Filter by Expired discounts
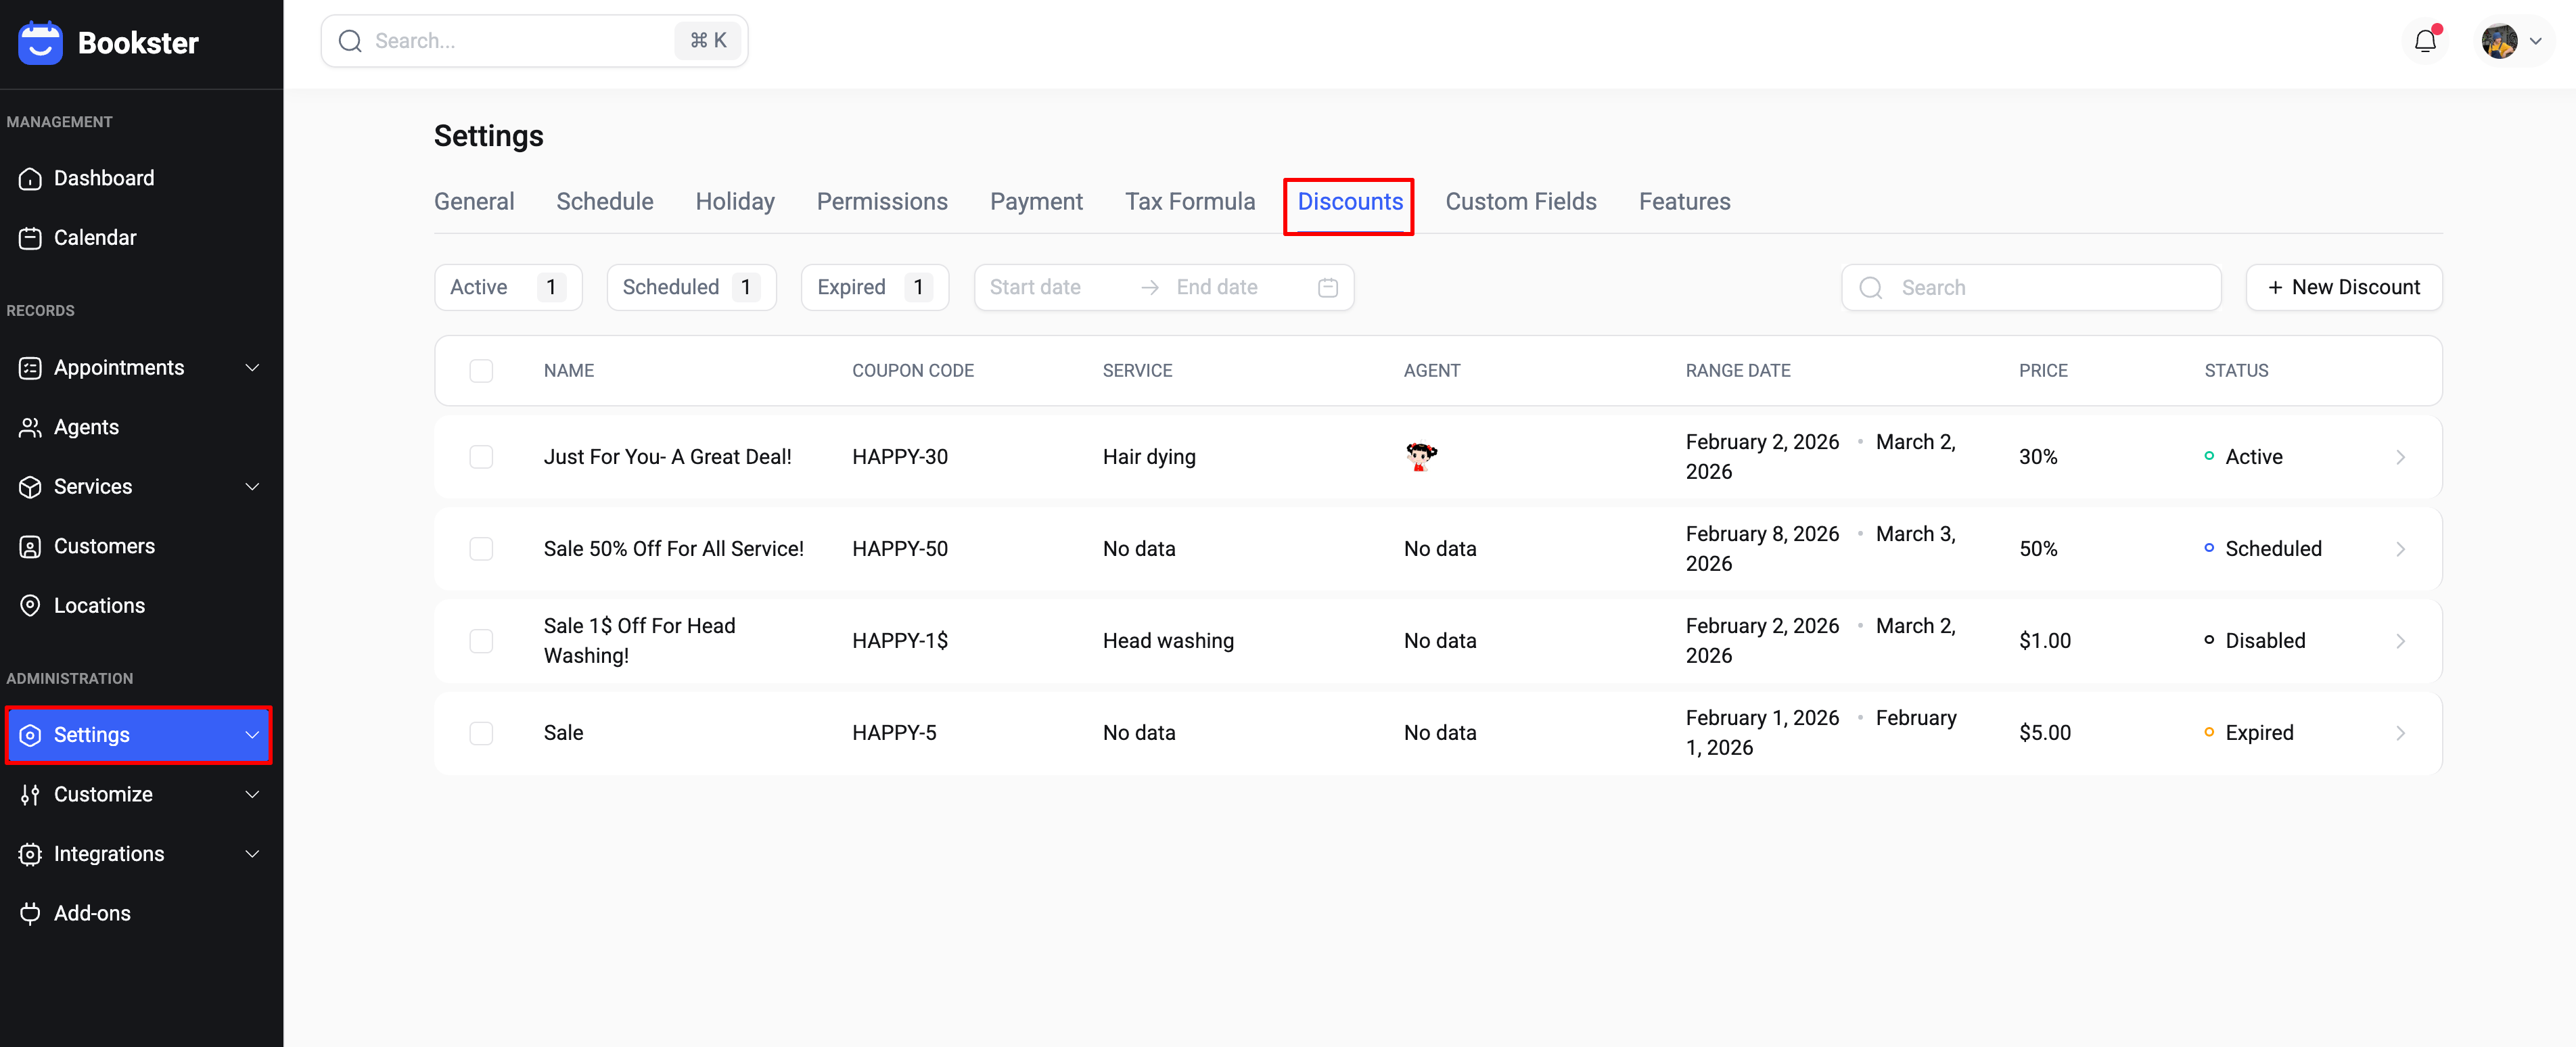 click(873, 288)
